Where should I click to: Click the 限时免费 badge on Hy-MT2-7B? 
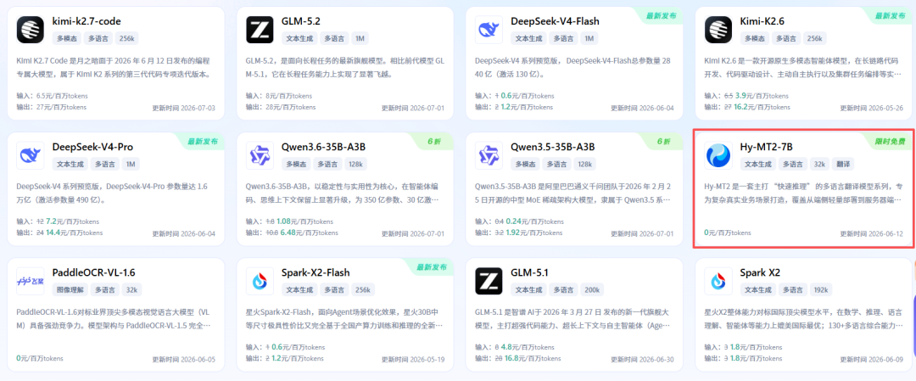(890, 142)
